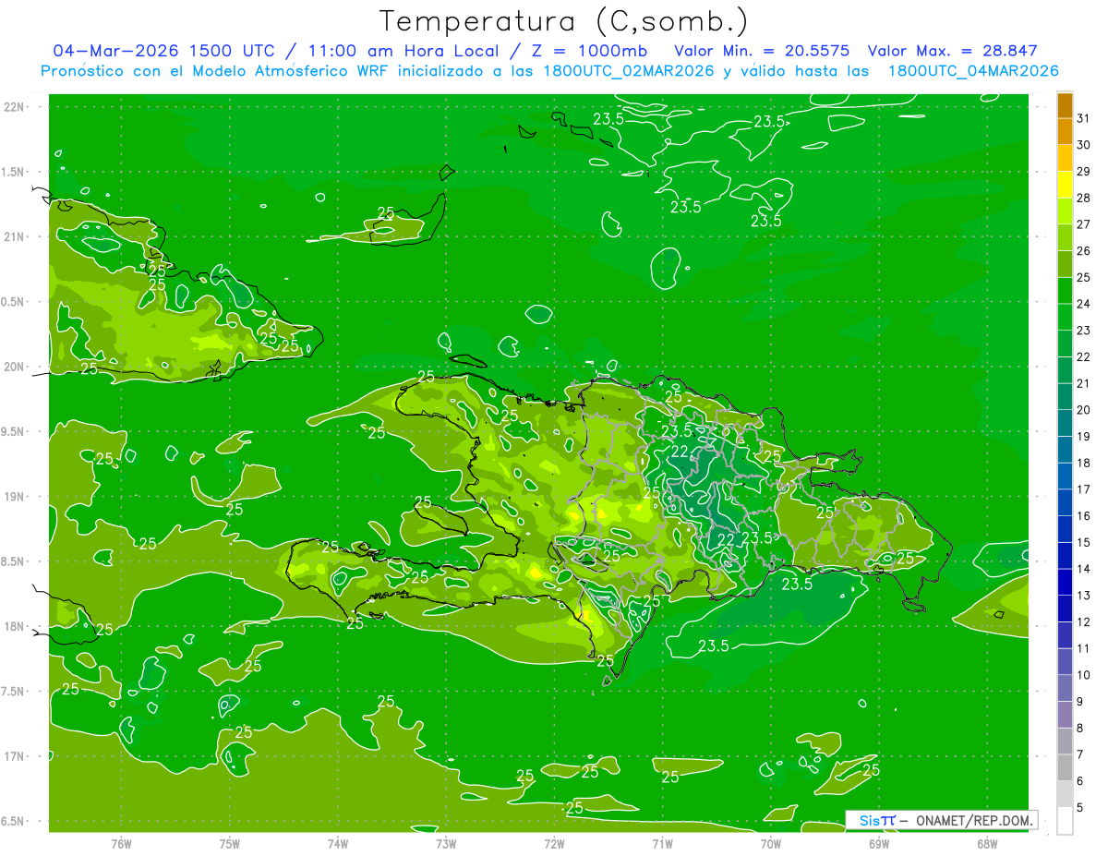1108x856 pixels.
Task: Click the 'Sisπ' logo text
Action: [x=877, y=820]
